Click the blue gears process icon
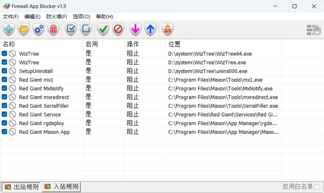 [39, 29]
